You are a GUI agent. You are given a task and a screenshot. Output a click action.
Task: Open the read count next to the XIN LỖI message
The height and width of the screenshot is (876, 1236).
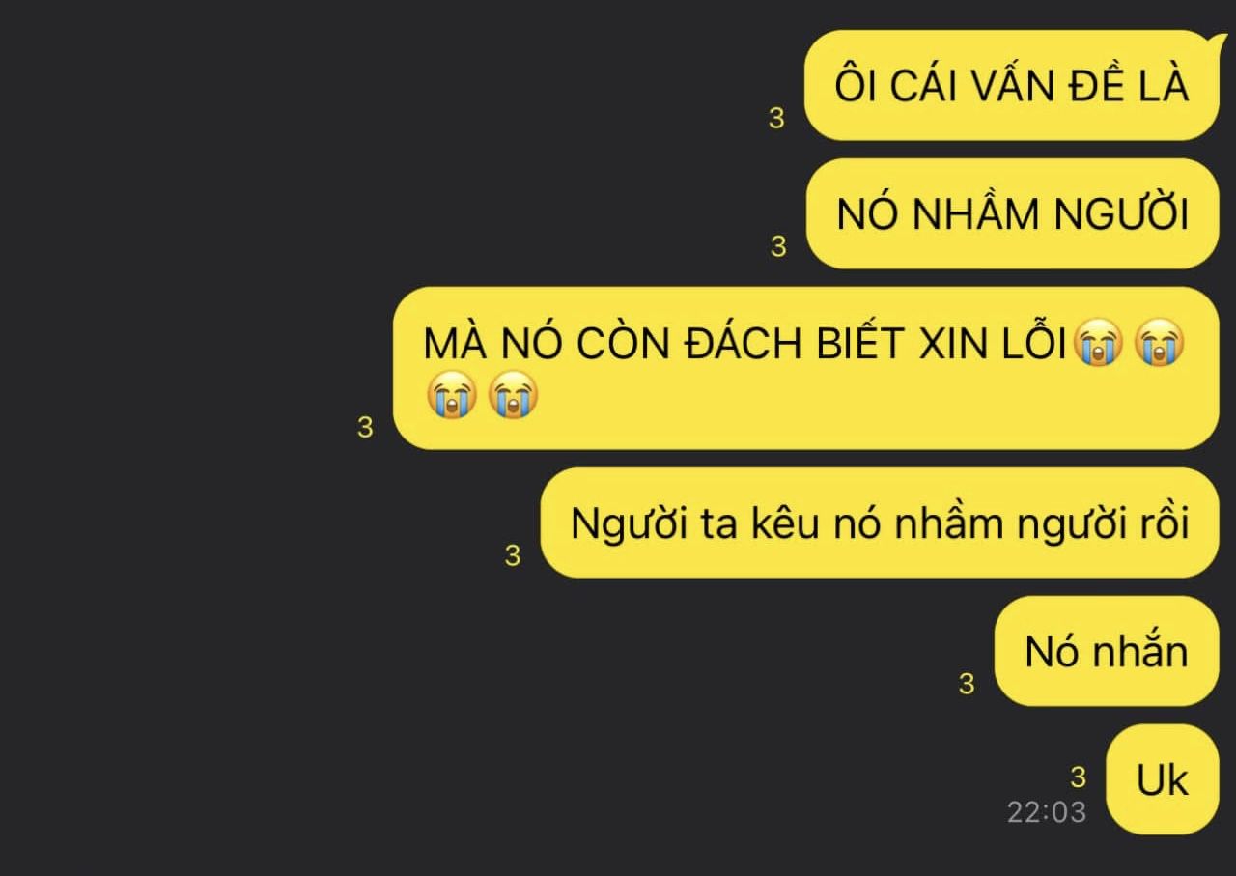(x=365, y=428)
